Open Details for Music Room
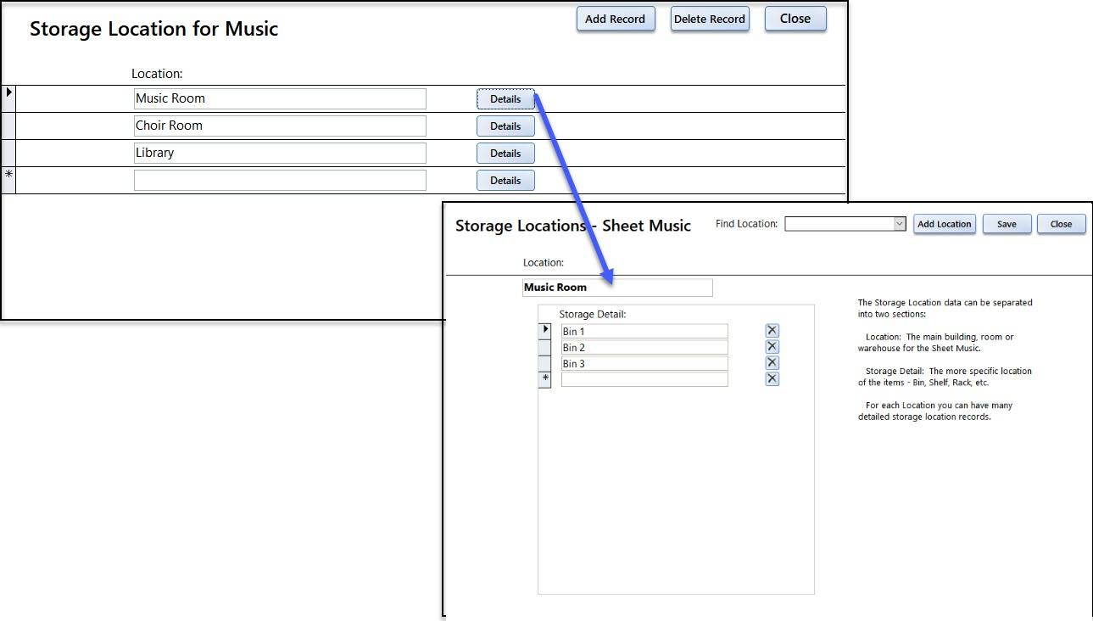 tap(505, 99)
